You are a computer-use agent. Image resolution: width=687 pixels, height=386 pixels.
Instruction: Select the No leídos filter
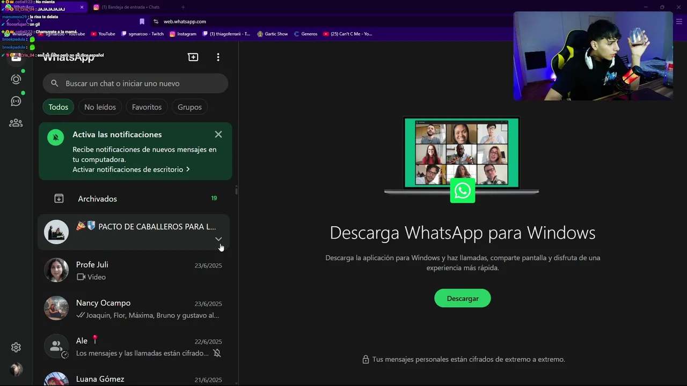pos(100,107)
